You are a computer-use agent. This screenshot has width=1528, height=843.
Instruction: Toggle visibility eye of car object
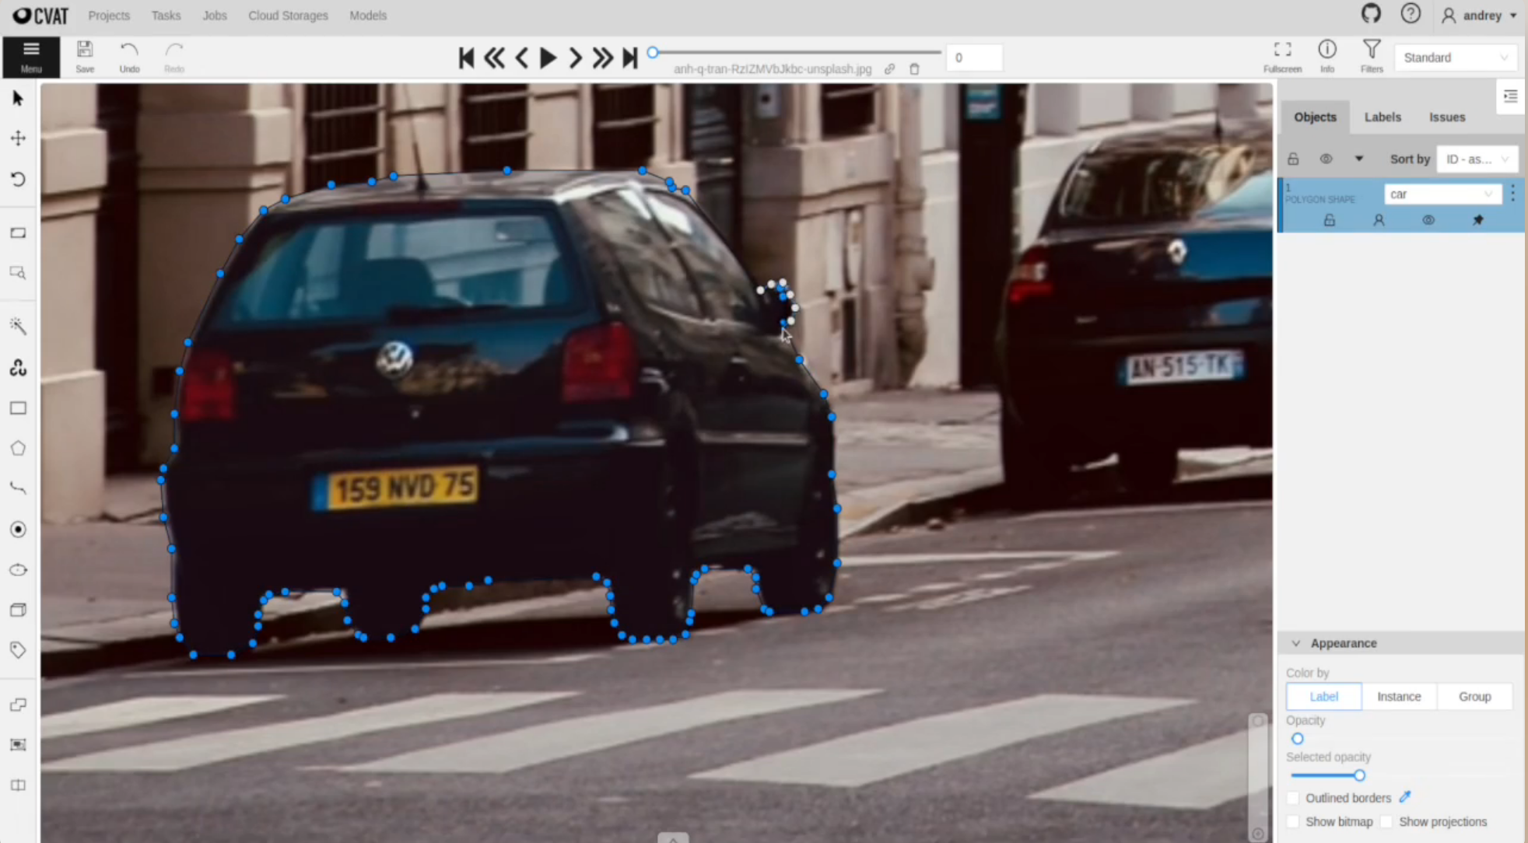click(1428, 220)
